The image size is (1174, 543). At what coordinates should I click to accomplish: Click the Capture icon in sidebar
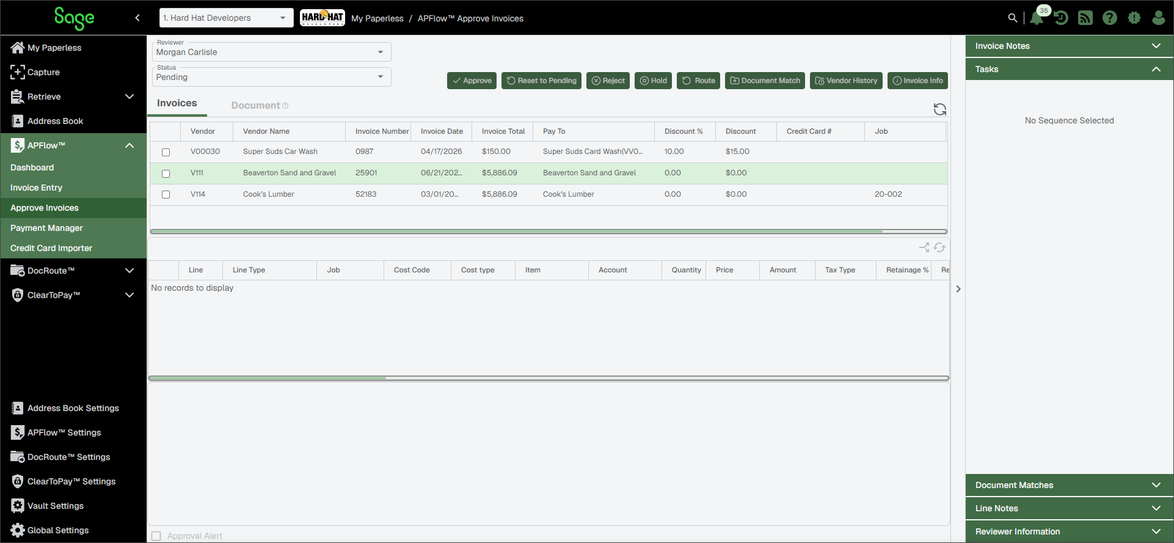click(18, 72)
